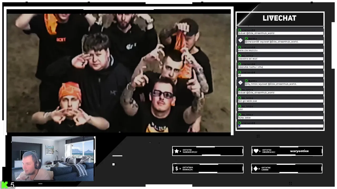Click the 'OSTATNI OBSERWACJ' label
This screenshot has height=189, width=337.
point(269,151)
